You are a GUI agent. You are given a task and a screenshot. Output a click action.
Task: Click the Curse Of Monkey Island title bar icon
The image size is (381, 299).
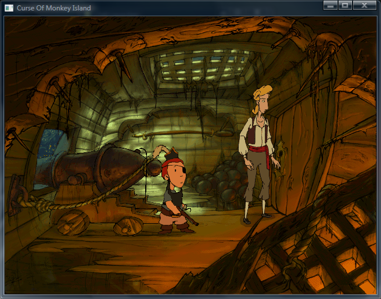coord(9,9)
